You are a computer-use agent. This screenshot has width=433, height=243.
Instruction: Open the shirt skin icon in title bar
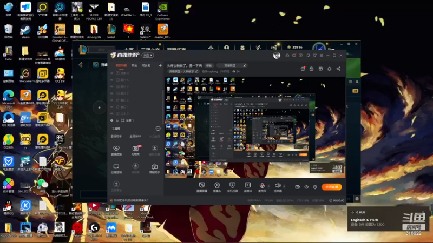pos(314,56)
